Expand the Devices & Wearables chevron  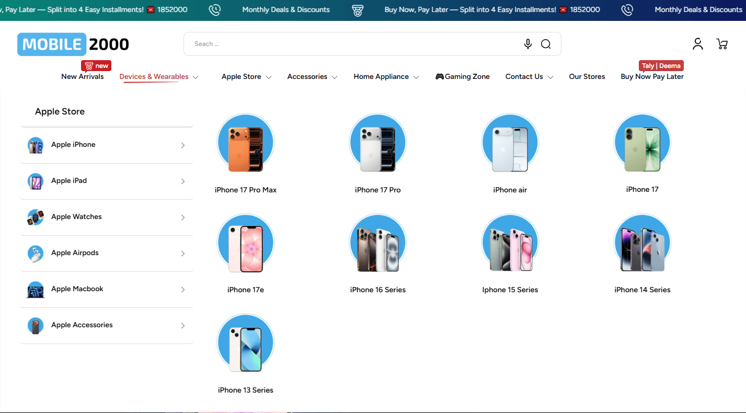196,77
